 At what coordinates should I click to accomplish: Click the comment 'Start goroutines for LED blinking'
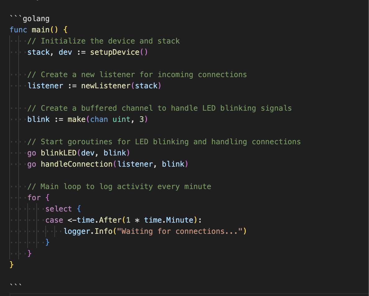point(164,142)
